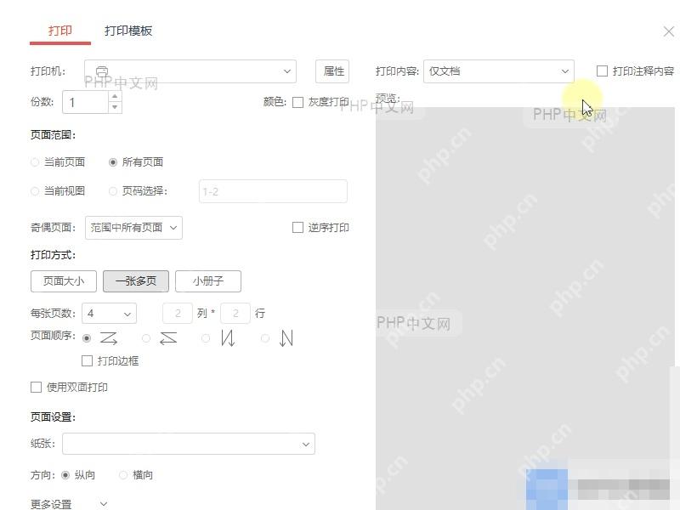Viewport: 680px width, 510px height.
Task: Click the 属性 button
Action: click(x=332, y=71)
